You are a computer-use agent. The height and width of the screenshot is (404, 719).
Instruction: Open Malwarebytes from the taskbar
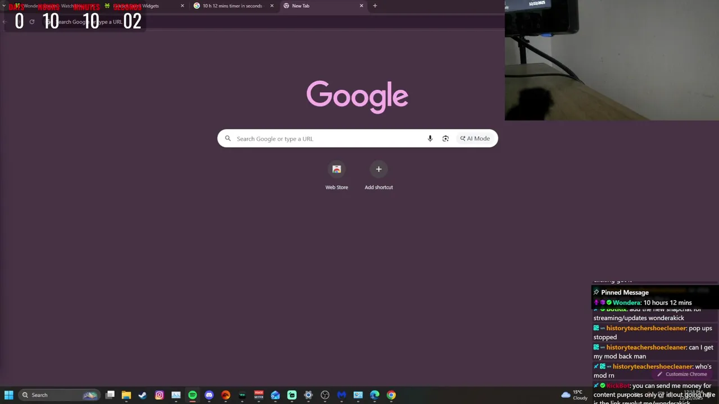click(342, 395)
